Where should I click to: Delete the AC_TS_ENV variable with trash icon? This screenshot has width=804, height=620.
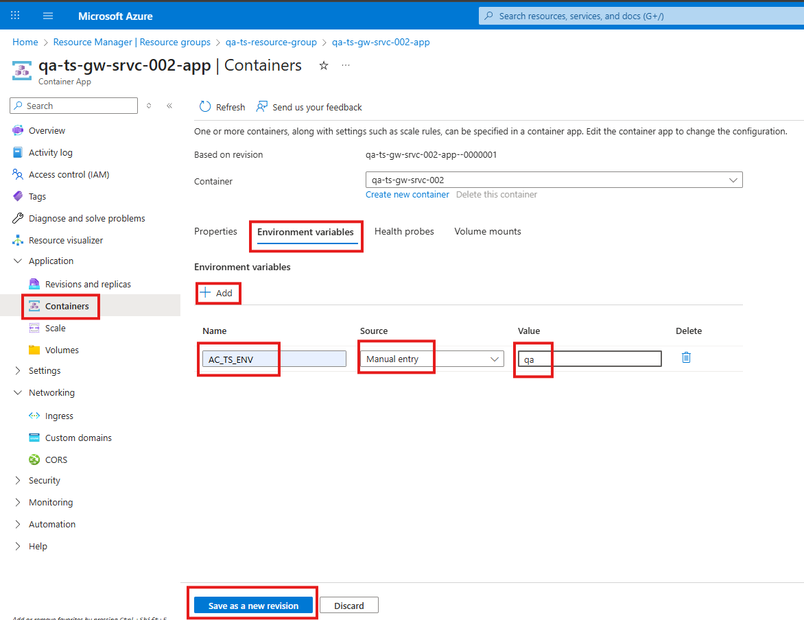coord(686,357)
